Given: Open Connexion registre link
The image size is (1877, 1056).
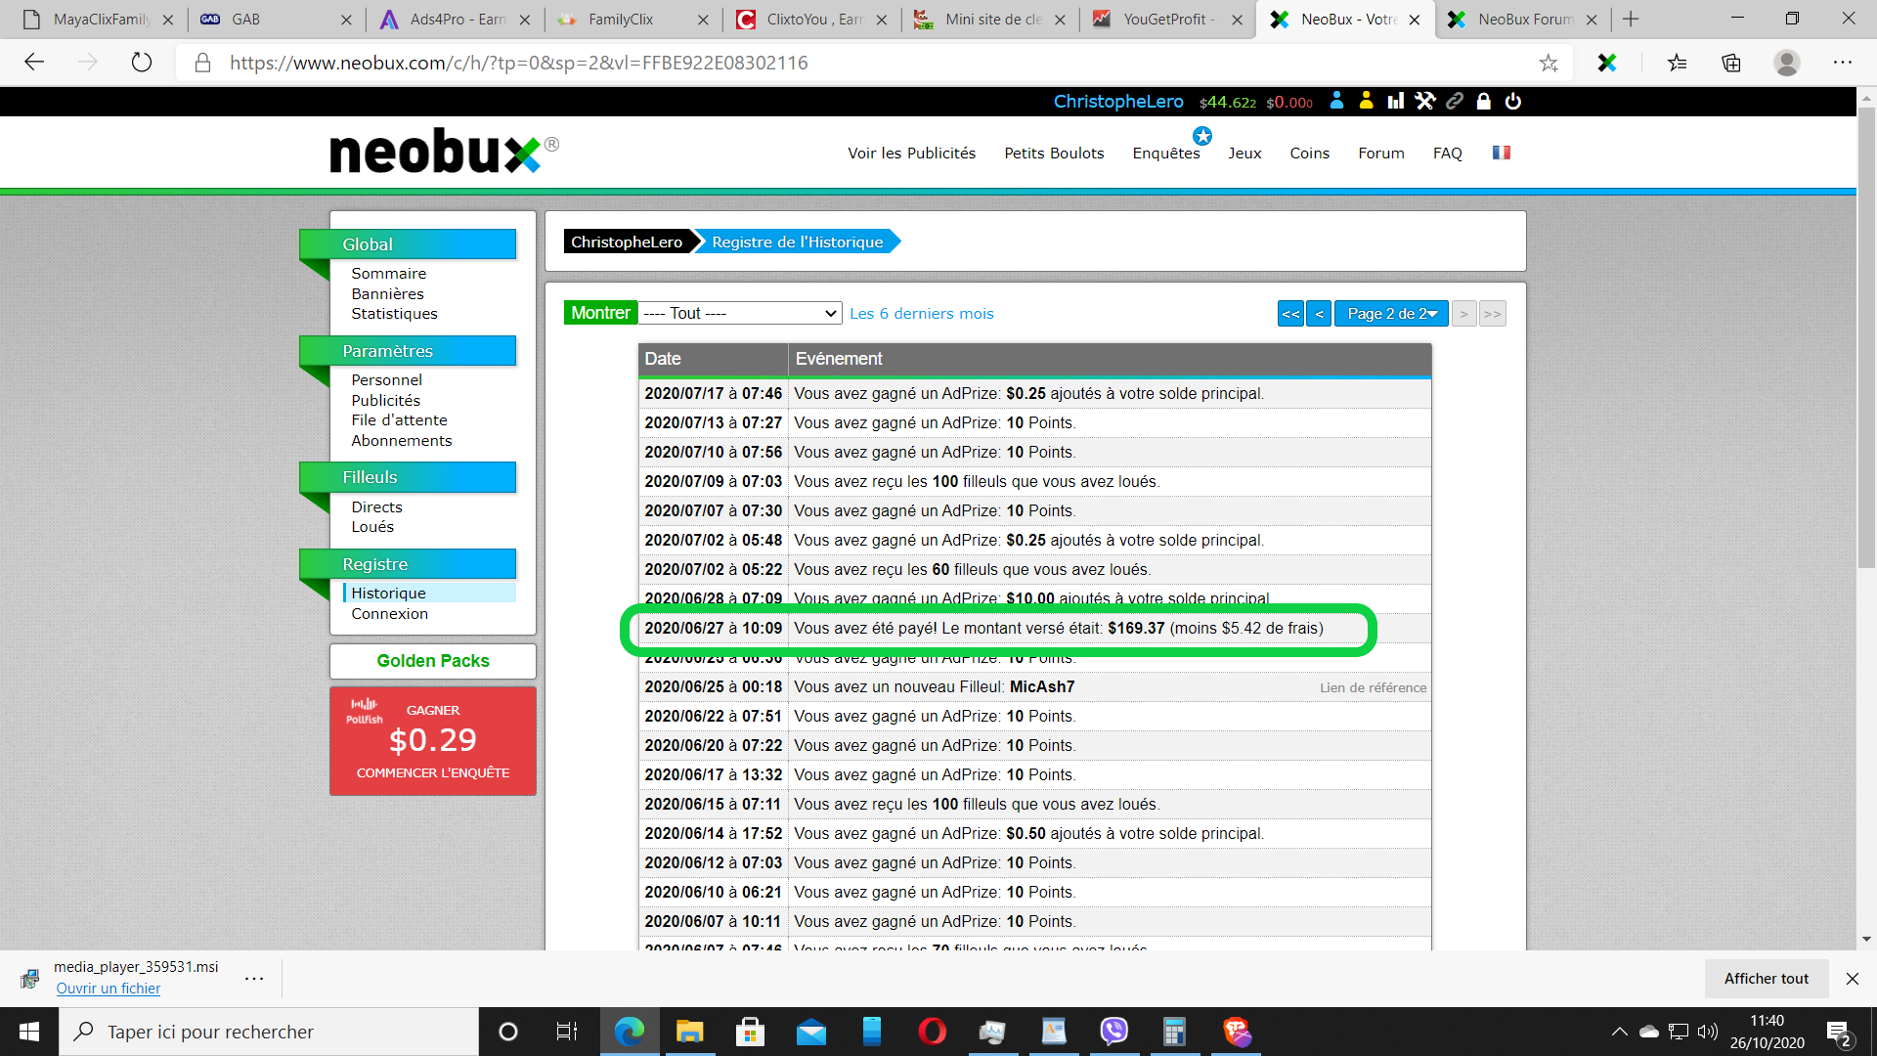Looking at the screenshot, I should tap(389, 614).
